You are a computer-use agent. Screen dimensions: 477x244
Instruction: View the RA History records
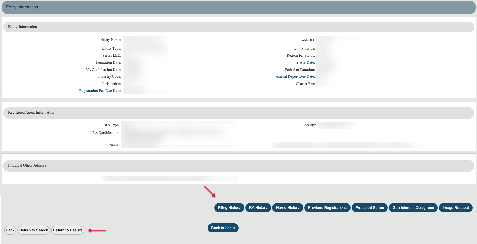[258, 208]
